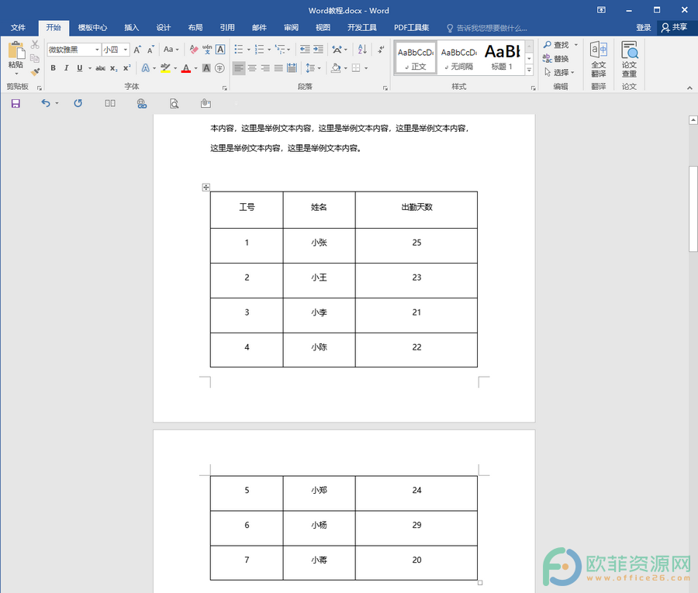The image size is (698, 593).
Task: Apply the 标题 1 heading style
Action: [502, 57]
